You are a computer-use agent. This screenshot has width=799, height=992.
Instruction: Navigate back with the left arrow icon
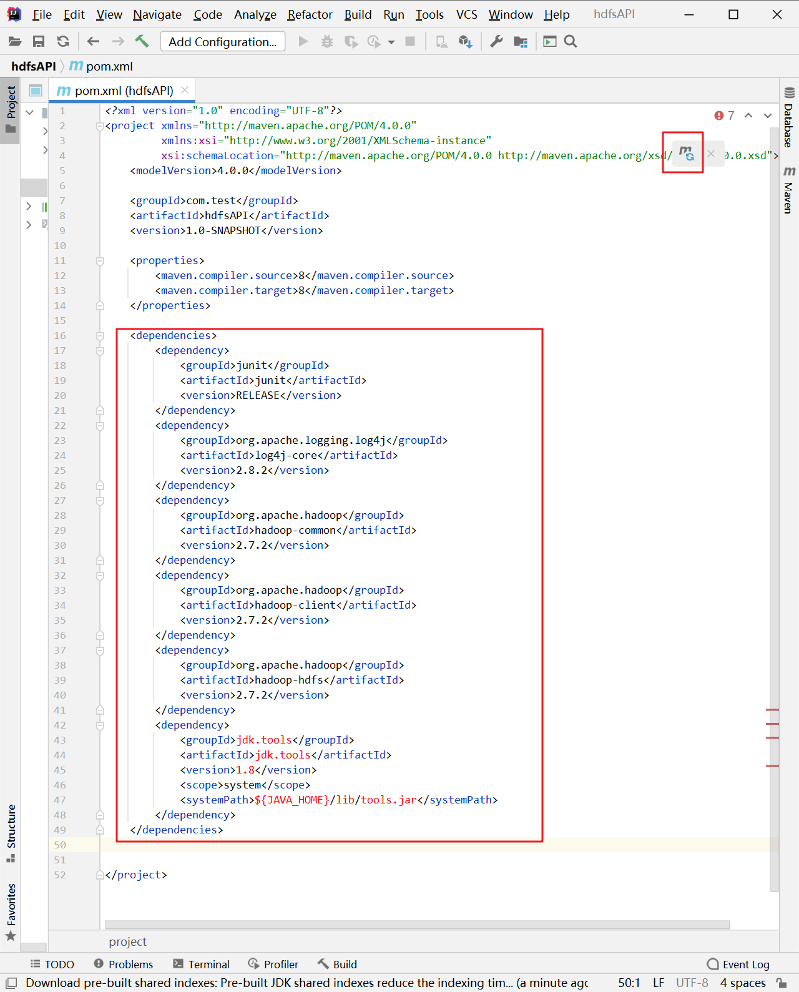94,42
